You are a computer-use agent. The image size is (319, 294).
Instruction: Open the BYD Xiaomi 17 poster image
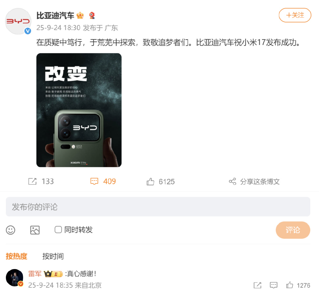coord(79,110)
